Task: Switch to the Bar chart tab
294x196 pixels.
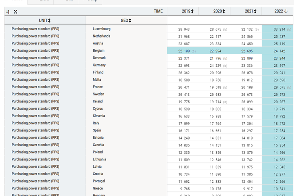Action: (65, 1)
